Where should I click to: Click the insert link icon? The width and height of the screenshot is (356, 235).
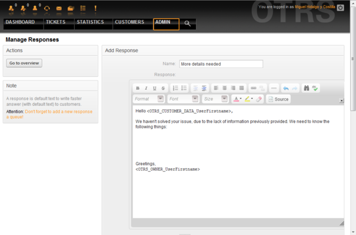pyautogui.click(x=254, y=88)
